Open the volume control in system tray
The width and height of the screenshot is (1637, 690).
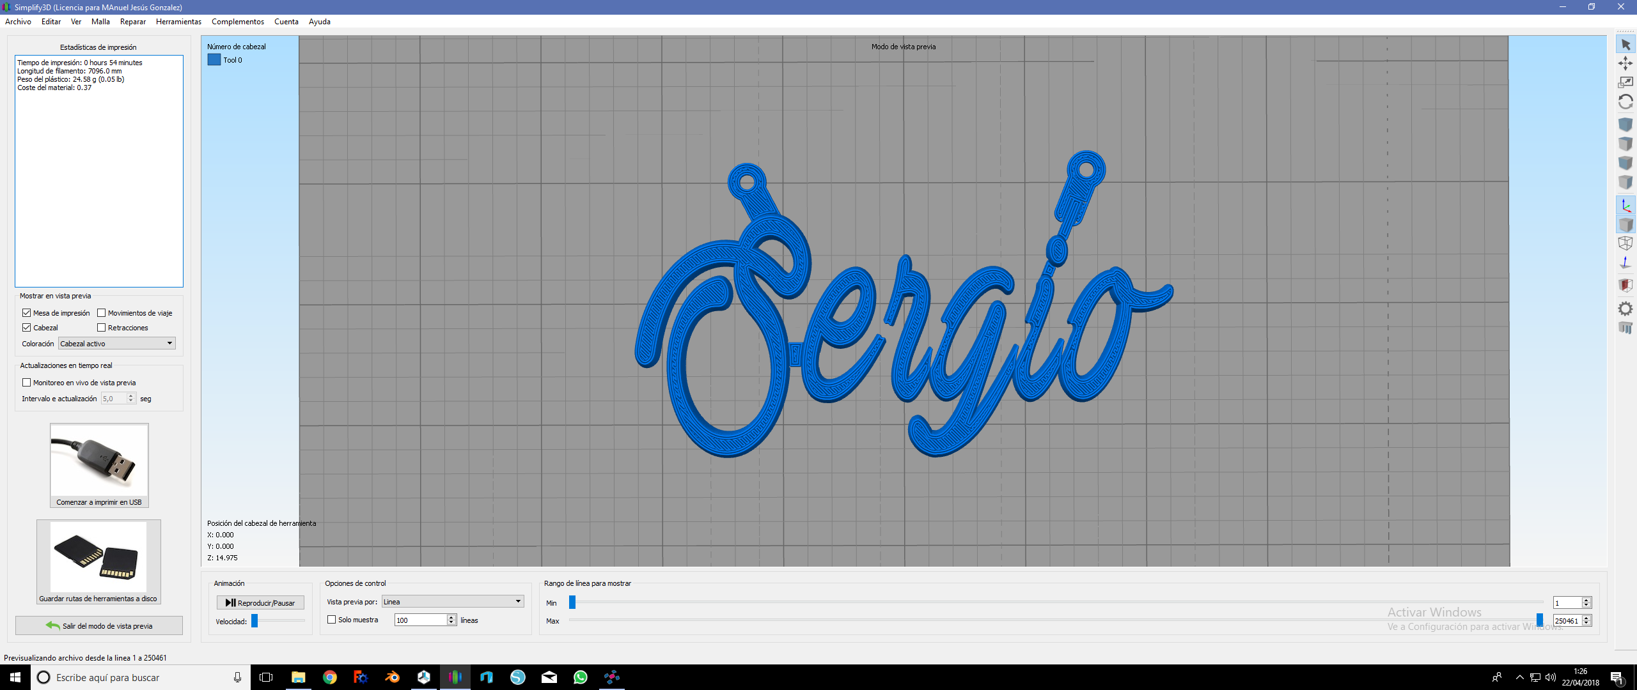point(1551,677)
